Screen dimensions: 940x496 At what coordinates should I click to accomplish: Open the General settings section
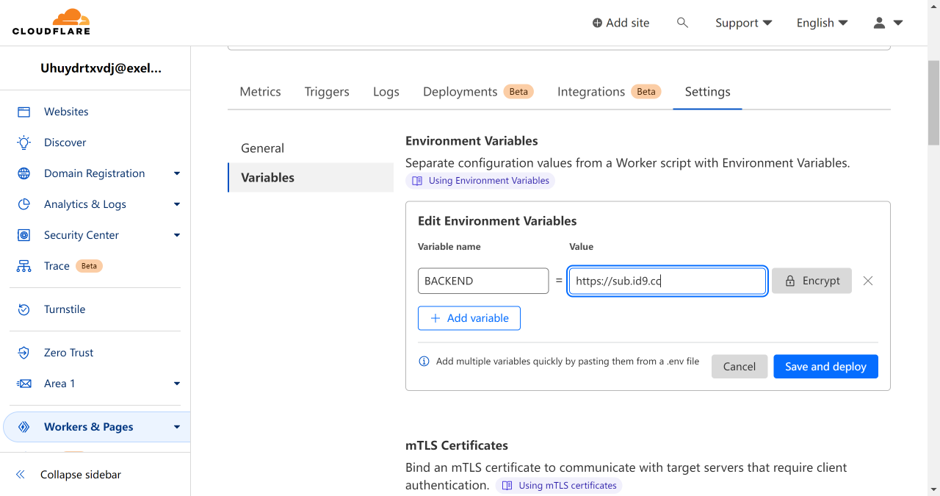pyautogui.click(x=311, y=148)
